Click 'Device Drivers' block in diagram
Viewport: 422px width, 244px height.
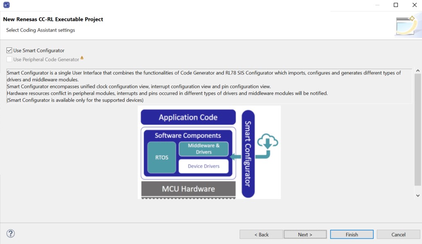click(204, 166)
